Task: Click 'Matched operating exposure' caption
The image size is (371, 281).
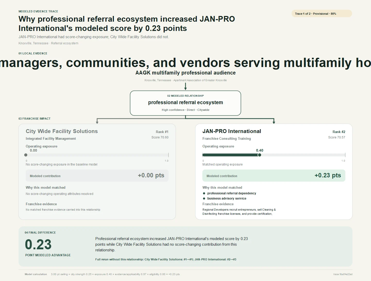Action: pyautogui.click(x=223, y=164)
